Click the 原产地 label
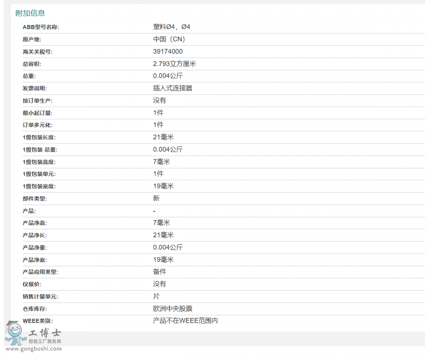The width and height of the screenshot is (425, 358). (32, 40)
